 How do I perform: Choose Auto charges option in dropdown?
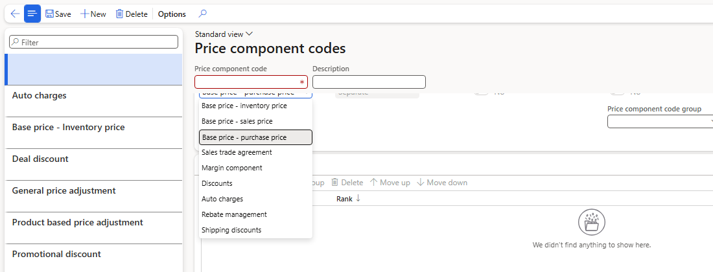[x=255, y=199]
